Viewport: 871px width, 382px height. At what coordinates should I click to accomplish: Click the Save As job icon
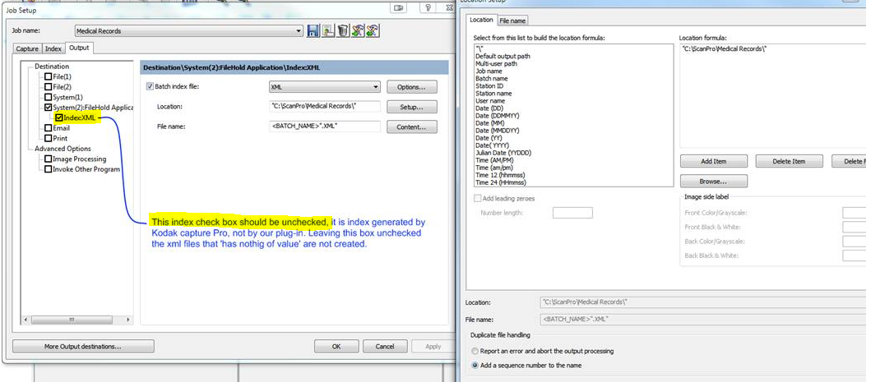(328, 31)
